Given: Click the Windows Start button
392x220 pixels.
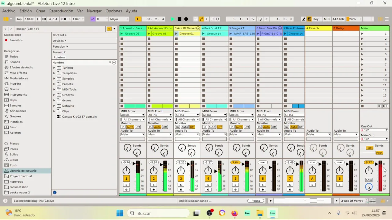Looking at the screenshot, I should click(120, 213).
